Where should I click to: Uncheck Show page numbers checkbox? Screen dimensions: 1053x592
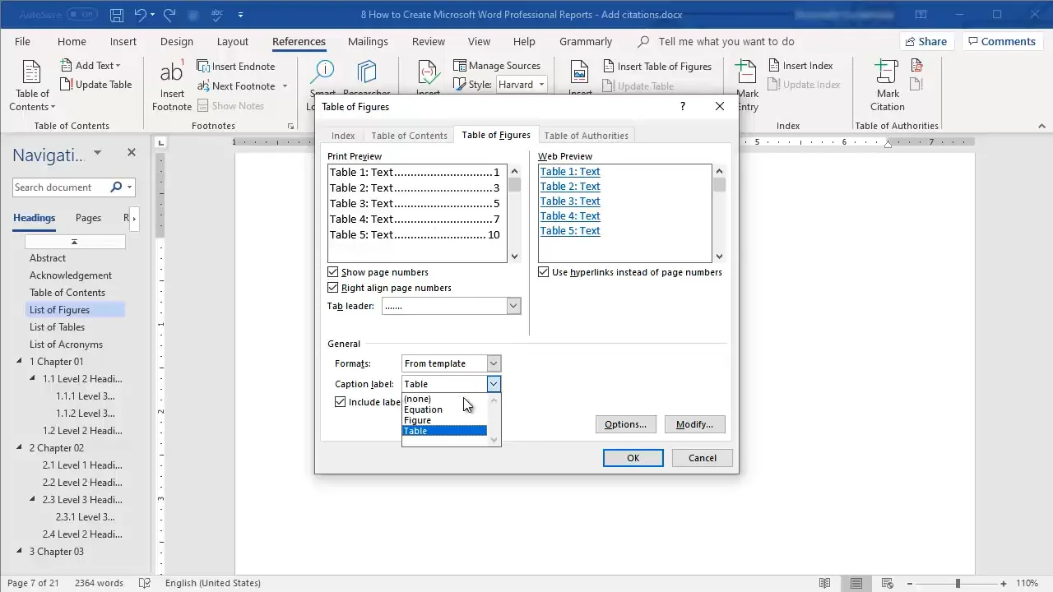(333, 272)
